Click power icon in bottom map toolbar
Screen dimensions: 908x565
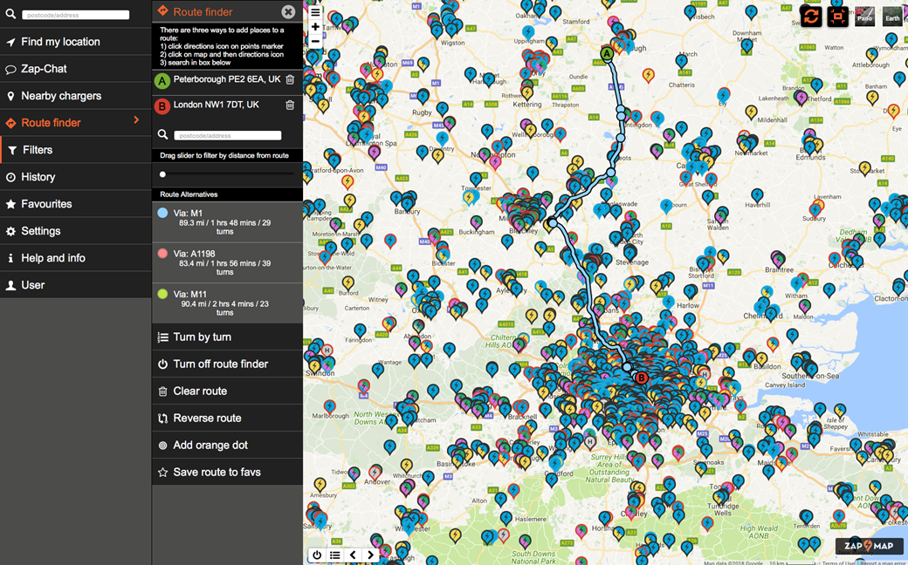pos(317,555)
